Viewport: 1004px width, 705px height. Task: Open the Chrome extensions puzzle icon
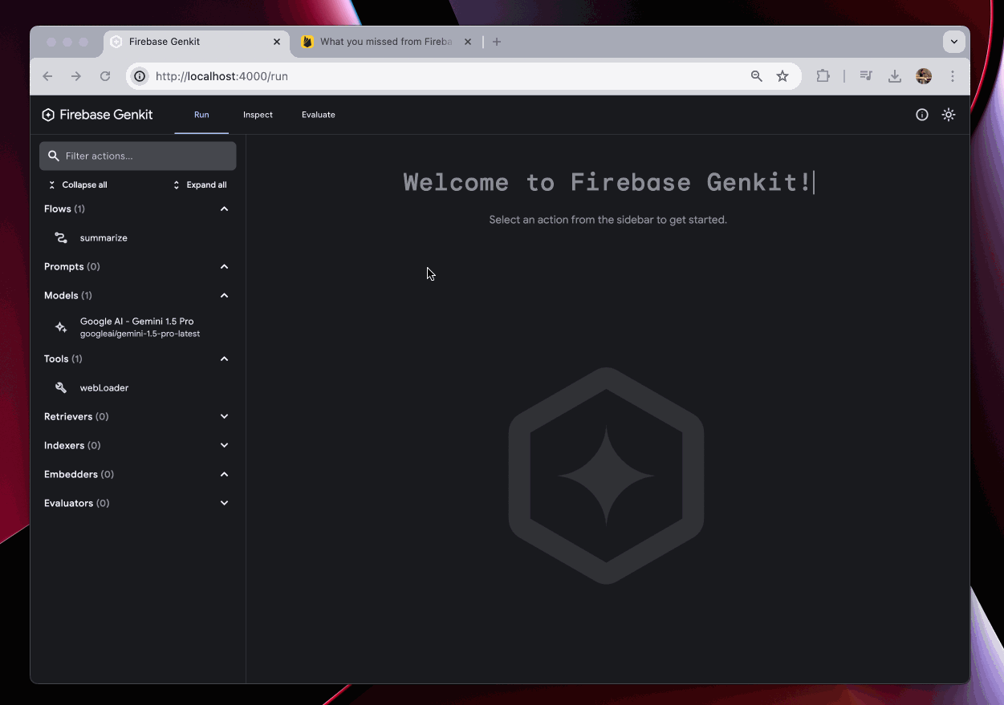pyautogui.click(x=823, y=76)
